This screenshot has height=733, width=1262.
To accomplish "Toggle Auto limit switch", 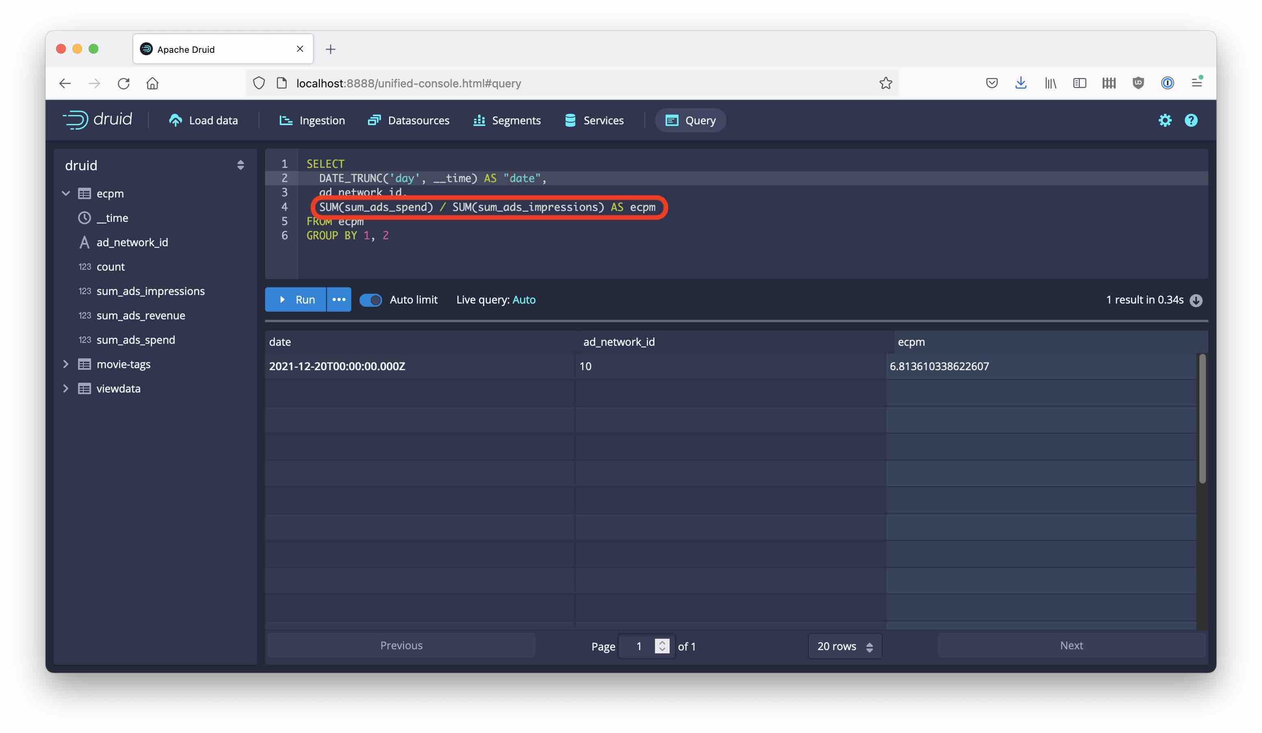I will 370,299.
